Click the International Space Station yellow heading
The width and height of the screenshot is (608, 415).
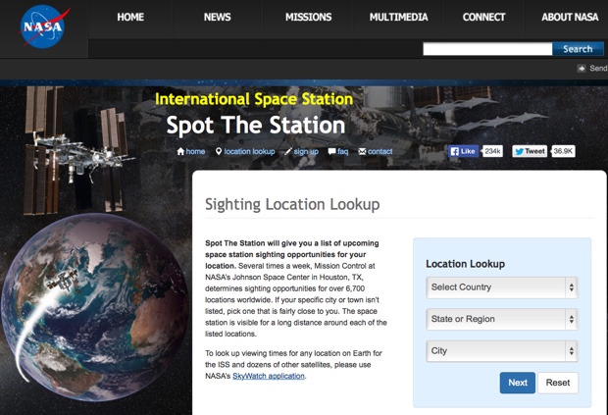point(254,99)
